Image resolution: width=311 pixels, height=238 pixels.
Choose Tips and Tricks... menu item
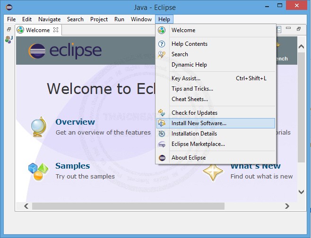click(x=216, y=89)
